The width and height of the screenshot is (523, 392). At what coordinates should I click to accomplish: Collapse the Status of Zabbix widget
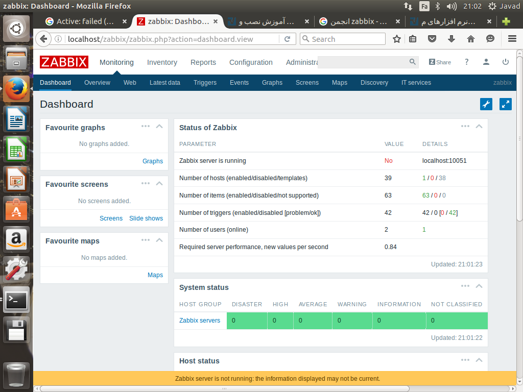(479, 127)
